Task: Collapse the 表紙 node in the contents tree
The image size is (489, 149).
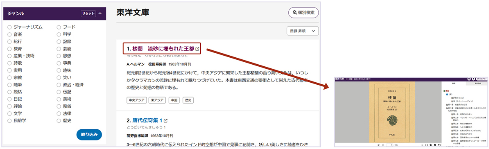Action: coord(444,91)
